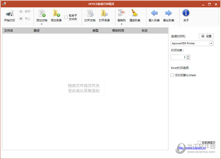Maximize the application window
The width and height of the screenshot is (221, 159).
point(209,4)
